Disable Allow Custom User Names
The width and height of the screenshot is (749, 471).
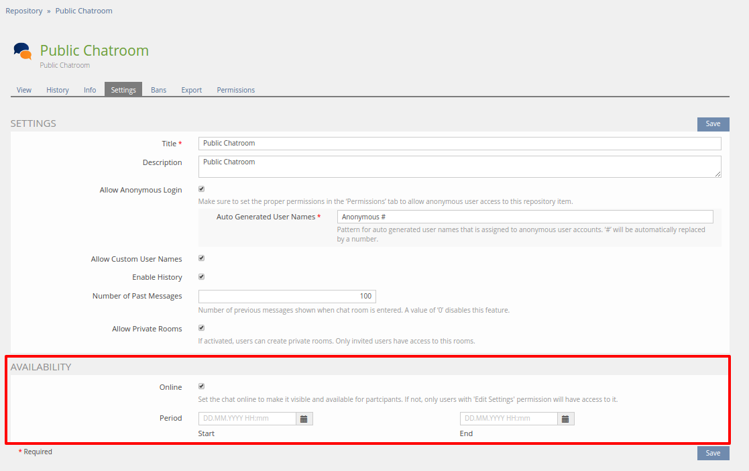coord(201,258)
